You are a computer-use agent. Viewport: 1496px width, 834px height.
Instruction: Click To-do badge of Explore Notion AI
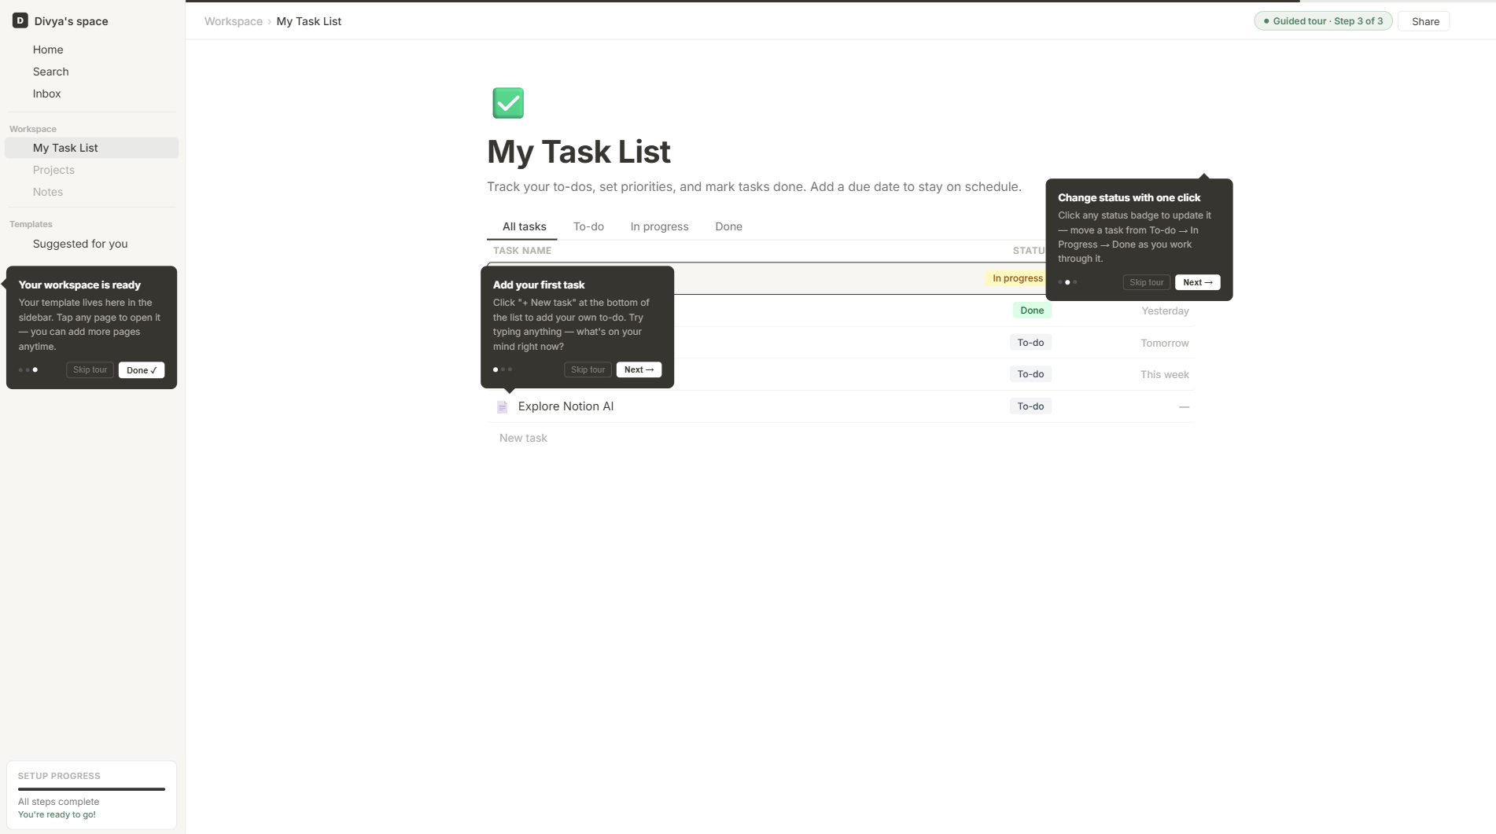[x=1030, y=406]
